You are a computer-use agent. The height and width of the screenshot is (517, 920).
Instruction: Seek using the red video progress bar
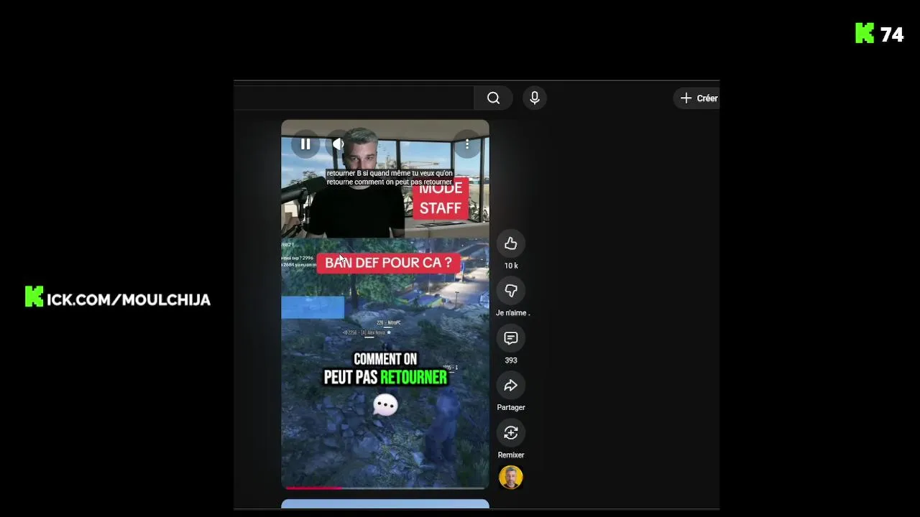click(x=385, y=488)
